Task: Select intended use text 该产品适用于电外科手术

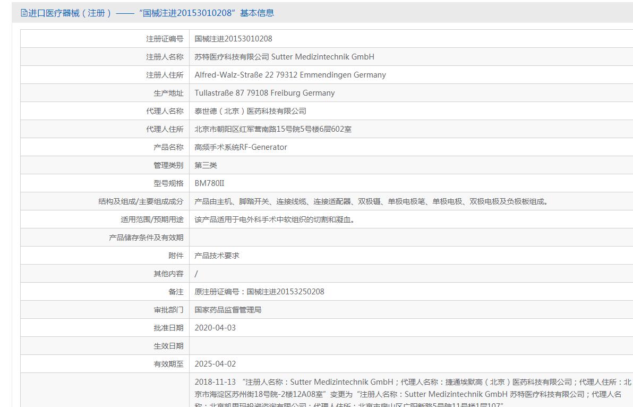Action: tap(275, 219)
